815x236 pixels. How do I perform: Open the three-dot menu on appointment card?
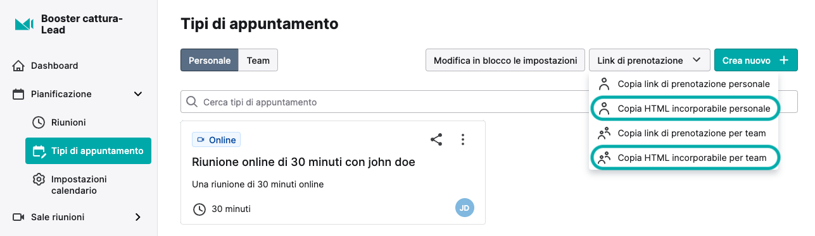pyautogui.click(x=463, y=139)
